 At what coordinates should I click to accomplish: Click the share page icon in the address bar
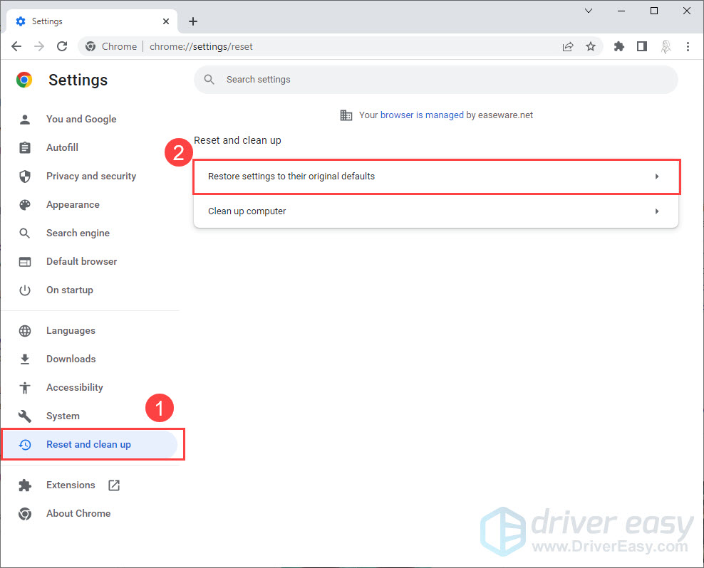pos(568,46)
